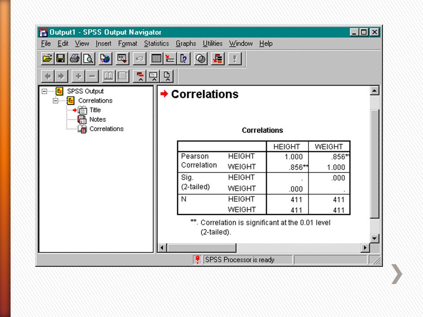Click the Export output globe icon
The width and height of the screenshot is (423, 317).
(105, 59)
